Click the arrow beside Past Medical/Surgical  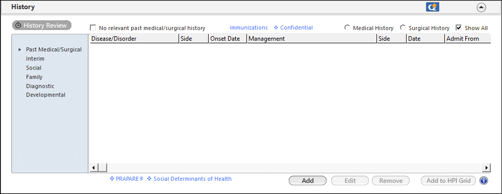[20, 49]
